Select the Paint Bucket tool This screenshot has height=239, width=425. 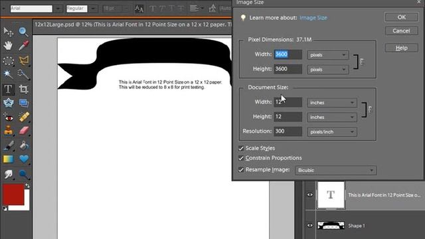(24, 146)
